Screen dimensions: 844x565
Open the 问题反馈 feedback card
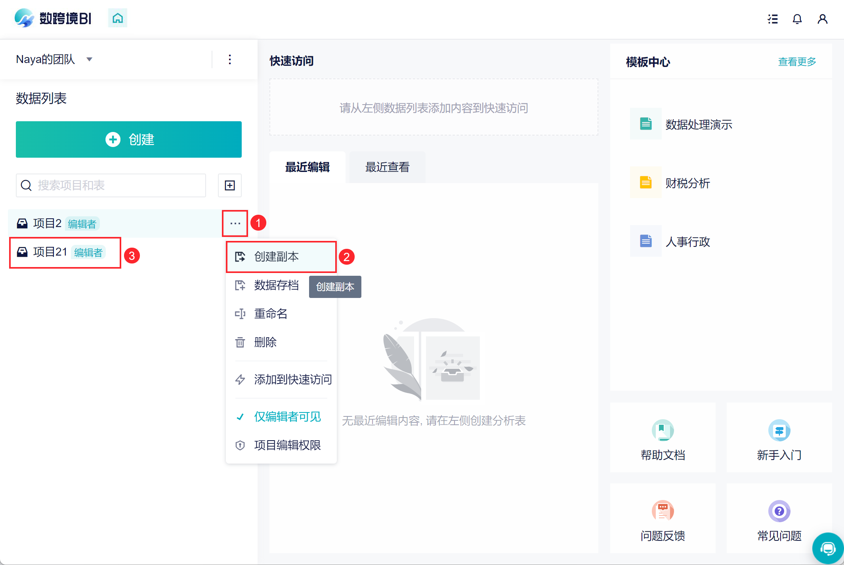(x=663, y=519)
